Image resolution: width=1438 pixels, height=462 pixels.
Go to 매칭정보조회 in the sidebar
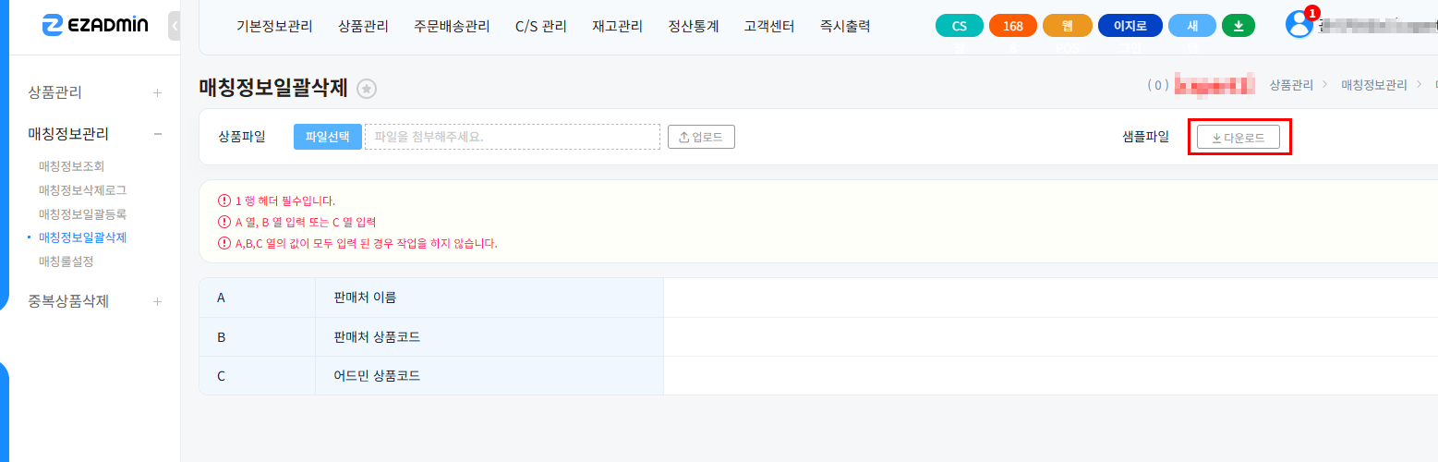[x=71, y=166]
